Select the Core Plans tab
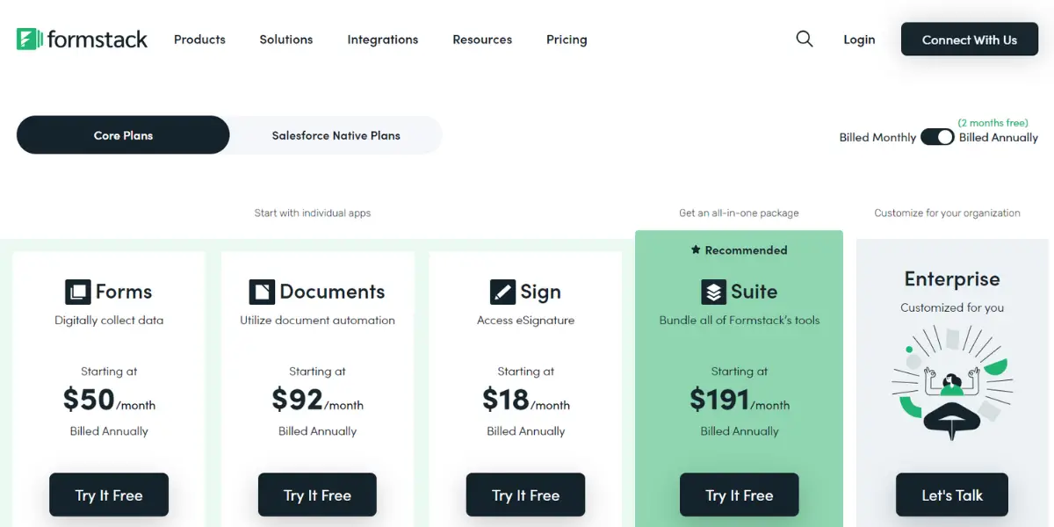 [x=123, y=135]
